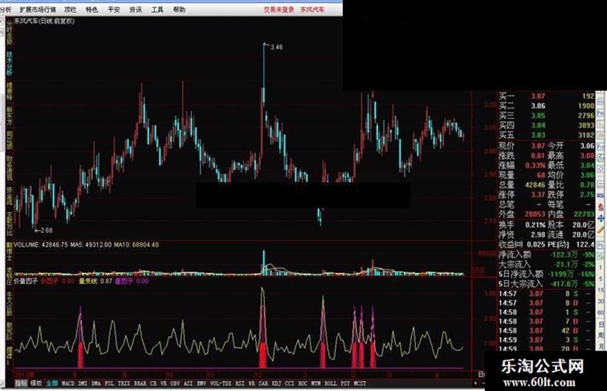607x391 pixels.
Task: Open the 敢死队 side tab
Action: point(9,331)
